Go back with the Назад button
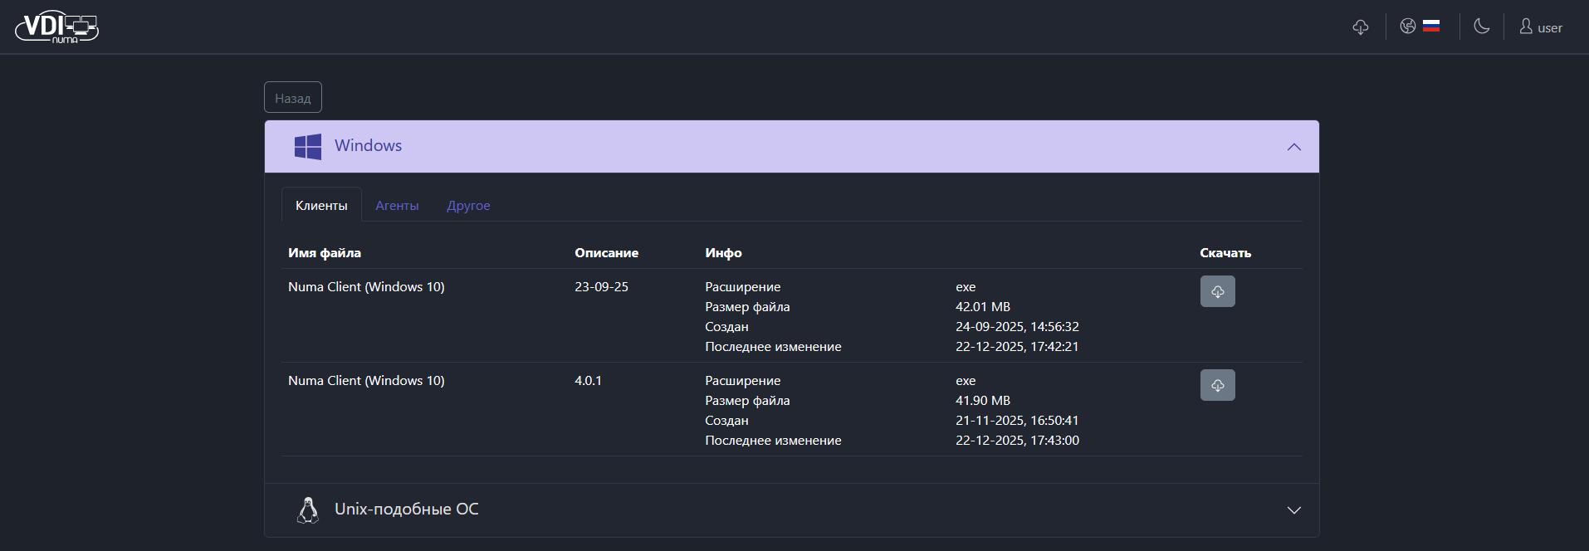This screenshot has height=551, width=1589. coord(293,98)
